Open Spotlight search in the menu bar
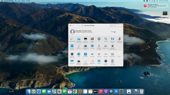 [x=152, y=1]
